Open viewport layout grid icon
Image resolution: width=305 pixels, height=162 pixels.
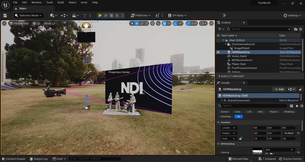point(211,23)
